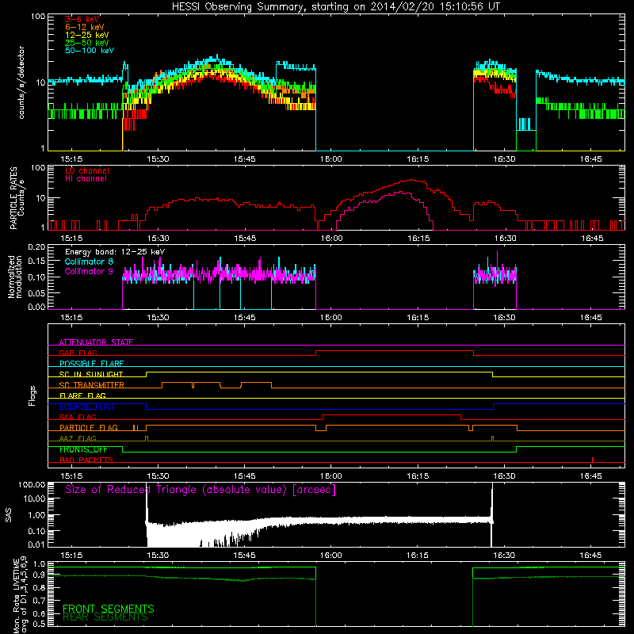Click the FLARE_FLAG label
634x634 pixels.
click(x=82, y=395)
